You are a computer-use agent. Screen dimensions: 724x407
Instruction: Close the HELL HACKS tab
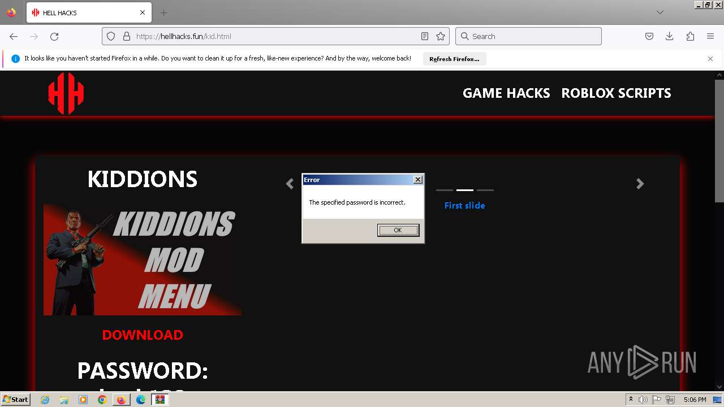pos(143,12)
